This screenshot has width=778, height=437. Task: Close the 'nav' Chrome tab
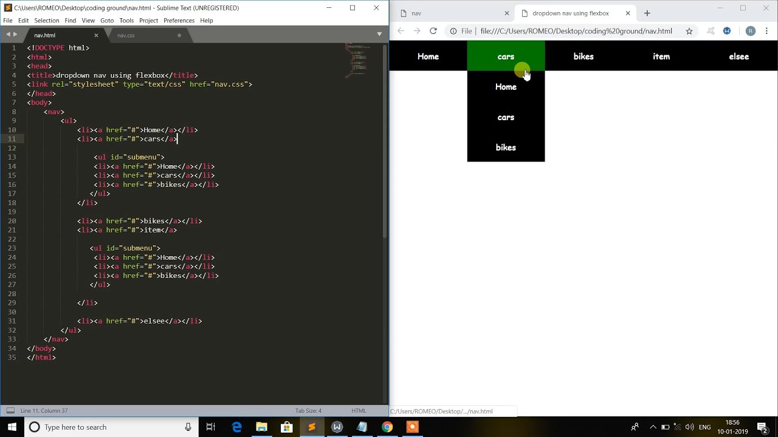[x=507, y=13]
